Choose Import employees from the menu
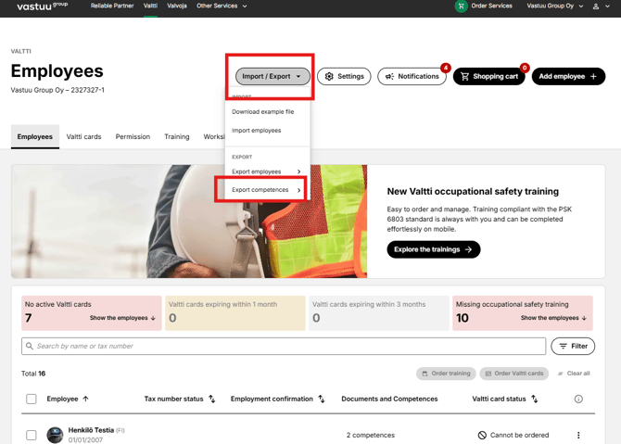 coord(256,131)
